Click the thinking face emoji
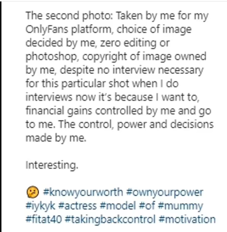This screenshot has height=232, width=227. [33, 192]
